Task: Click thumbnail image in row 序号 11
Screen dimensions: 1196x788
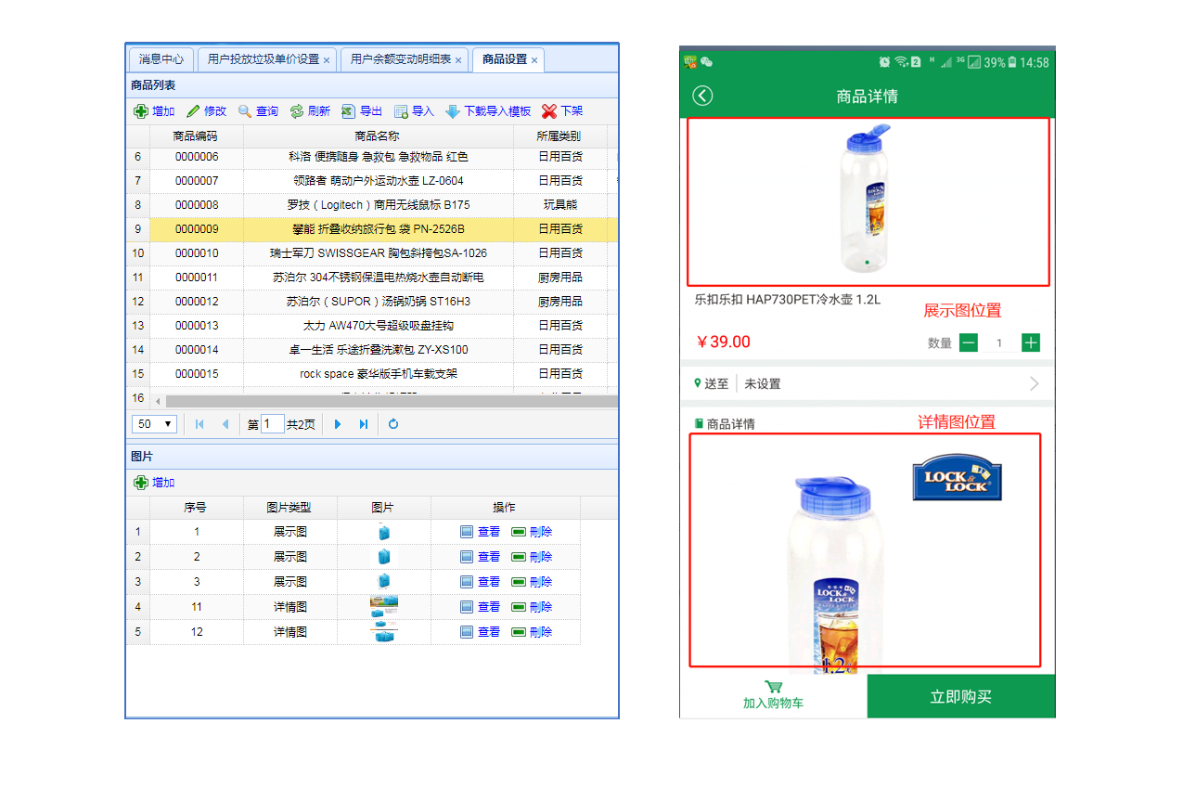Action: pos(384,607)
